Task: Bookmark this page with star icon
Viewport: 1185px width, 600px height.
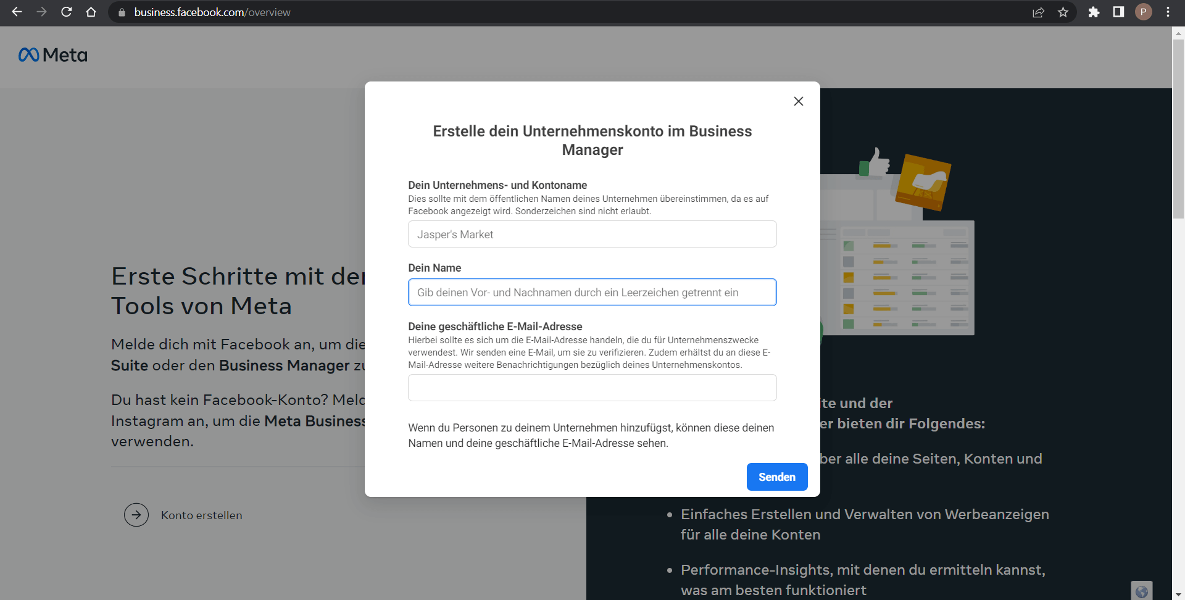Action: point(1063,12)
